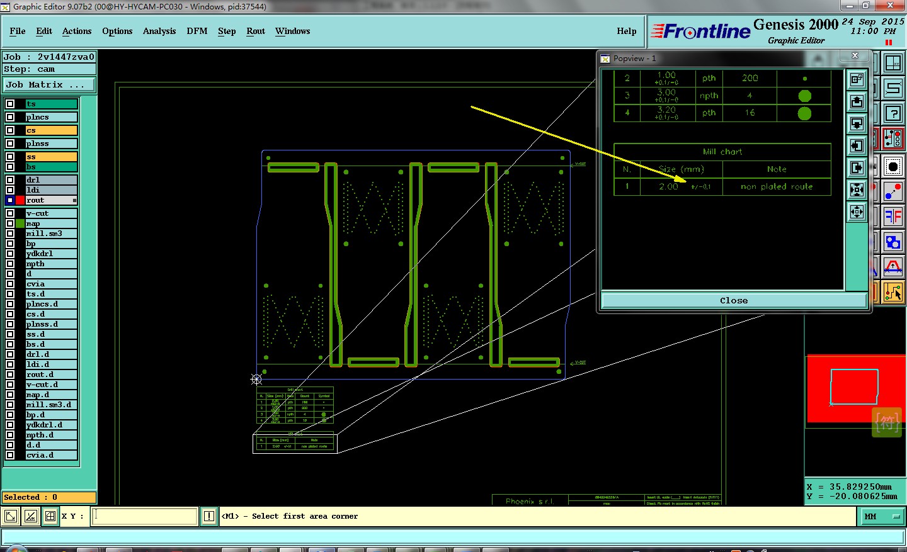The image size is (907, 552).
Task: Click the empty cyan message bar at bottom
Action: pos(453,537)
